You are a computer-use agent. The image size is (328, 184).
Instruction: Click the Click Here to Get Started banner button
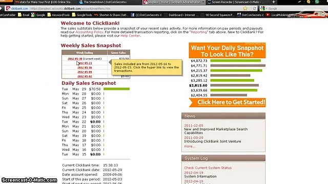pyautogui.click(x=228, y=102)
